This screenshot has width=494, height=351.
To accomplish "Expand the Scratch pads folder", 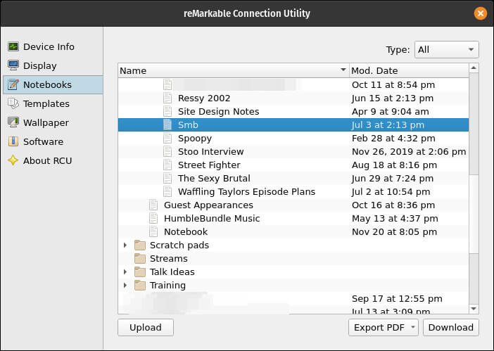I will coord(125,245).
